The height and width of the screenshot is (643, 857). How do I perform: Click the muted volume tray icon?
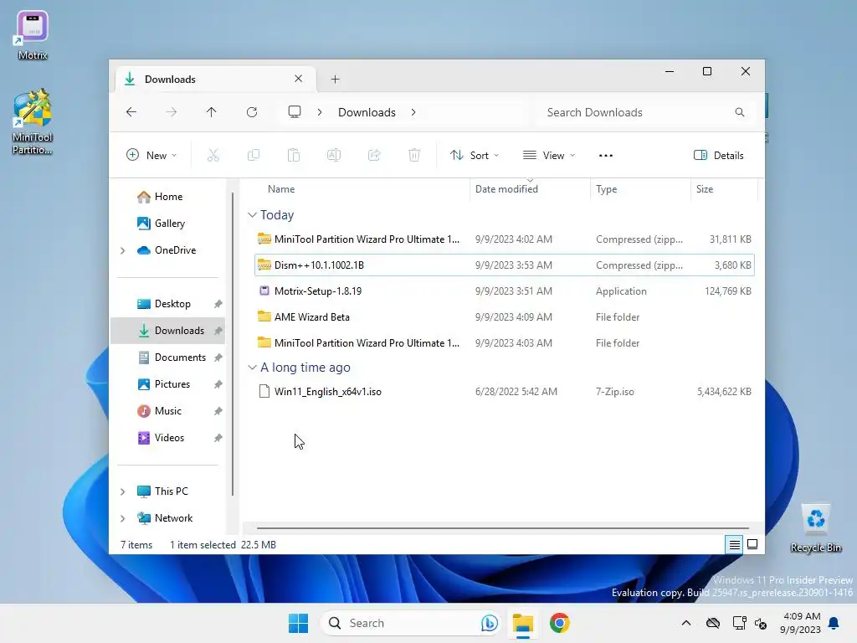(760, 623)
